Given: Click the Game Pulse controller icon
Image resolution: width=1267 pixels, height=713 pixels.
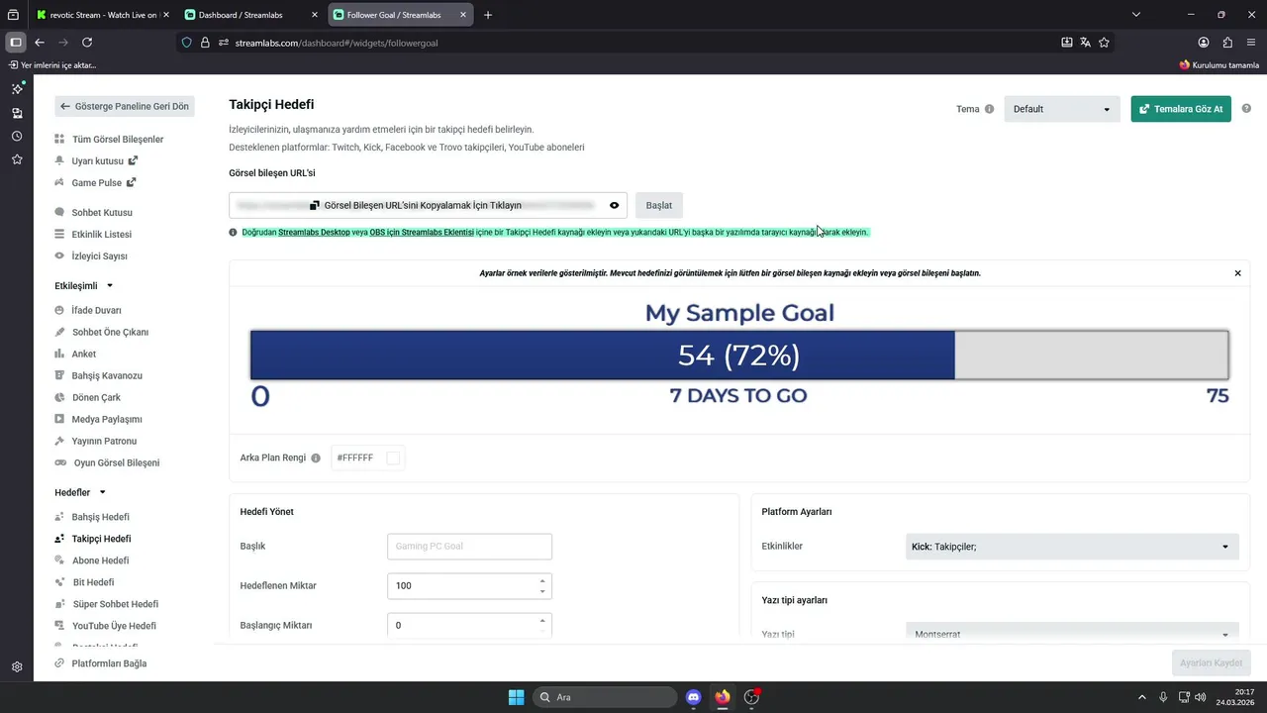Looking at the screenshot, I should (x=59, y=183).
